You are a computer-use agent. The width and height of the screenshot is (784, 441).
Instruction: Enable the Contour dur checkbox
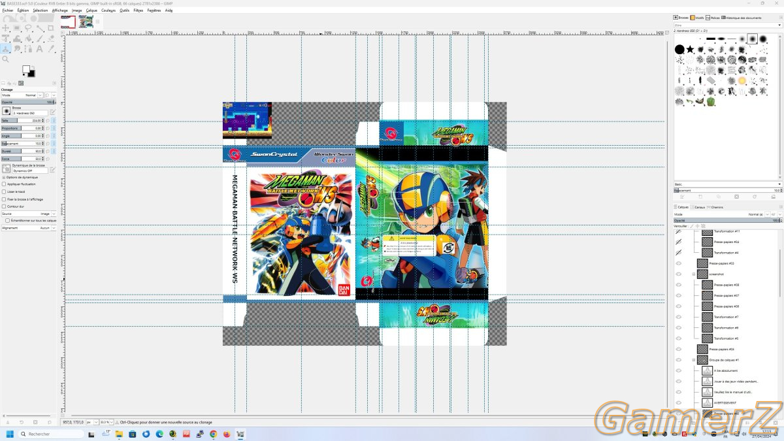tap(3, 206)
